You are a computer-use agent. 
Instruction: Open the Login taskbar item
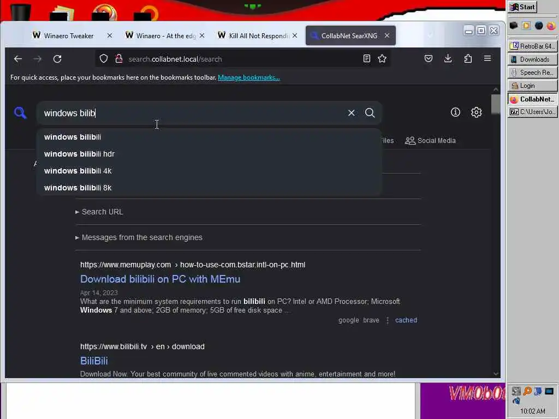pyautogui.click(x=532, y=86)
